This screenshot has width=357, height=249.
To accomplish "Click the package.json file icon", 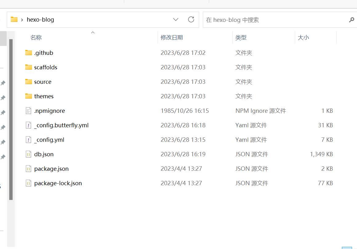I will pyautogui.click(x=29, y=169).
